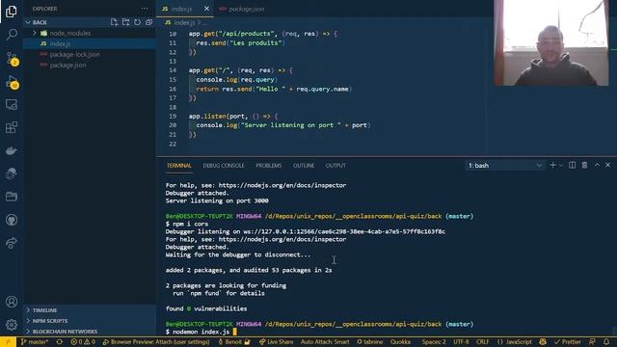Open the Live Share view in the activity bar
Image resolution: width=617 pixels, height=347 pixels.
tap(11, 243)
